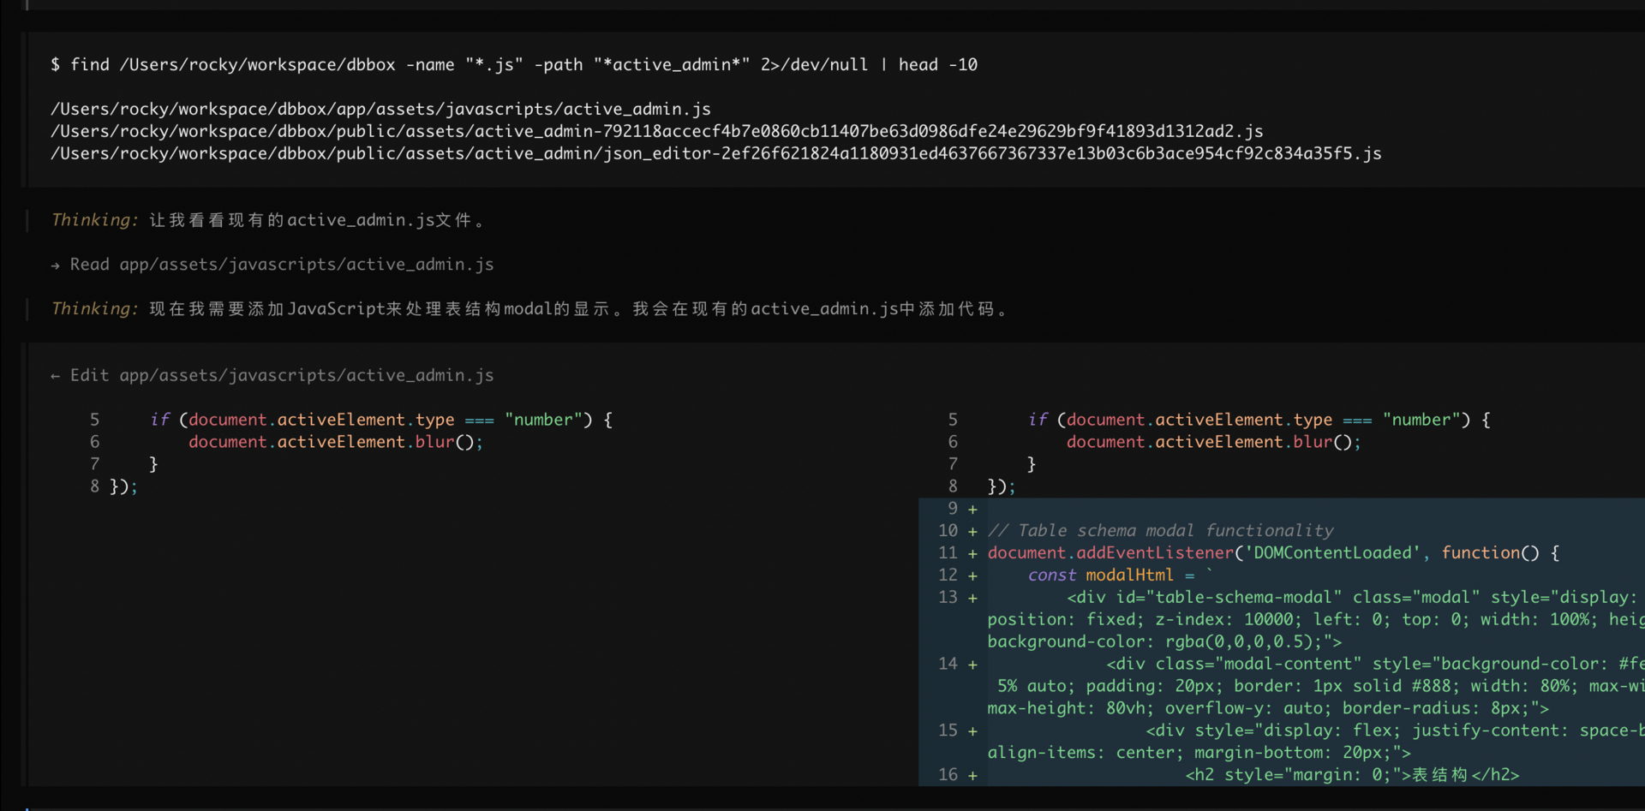Click line number 5 in the left diff pane

94,420
